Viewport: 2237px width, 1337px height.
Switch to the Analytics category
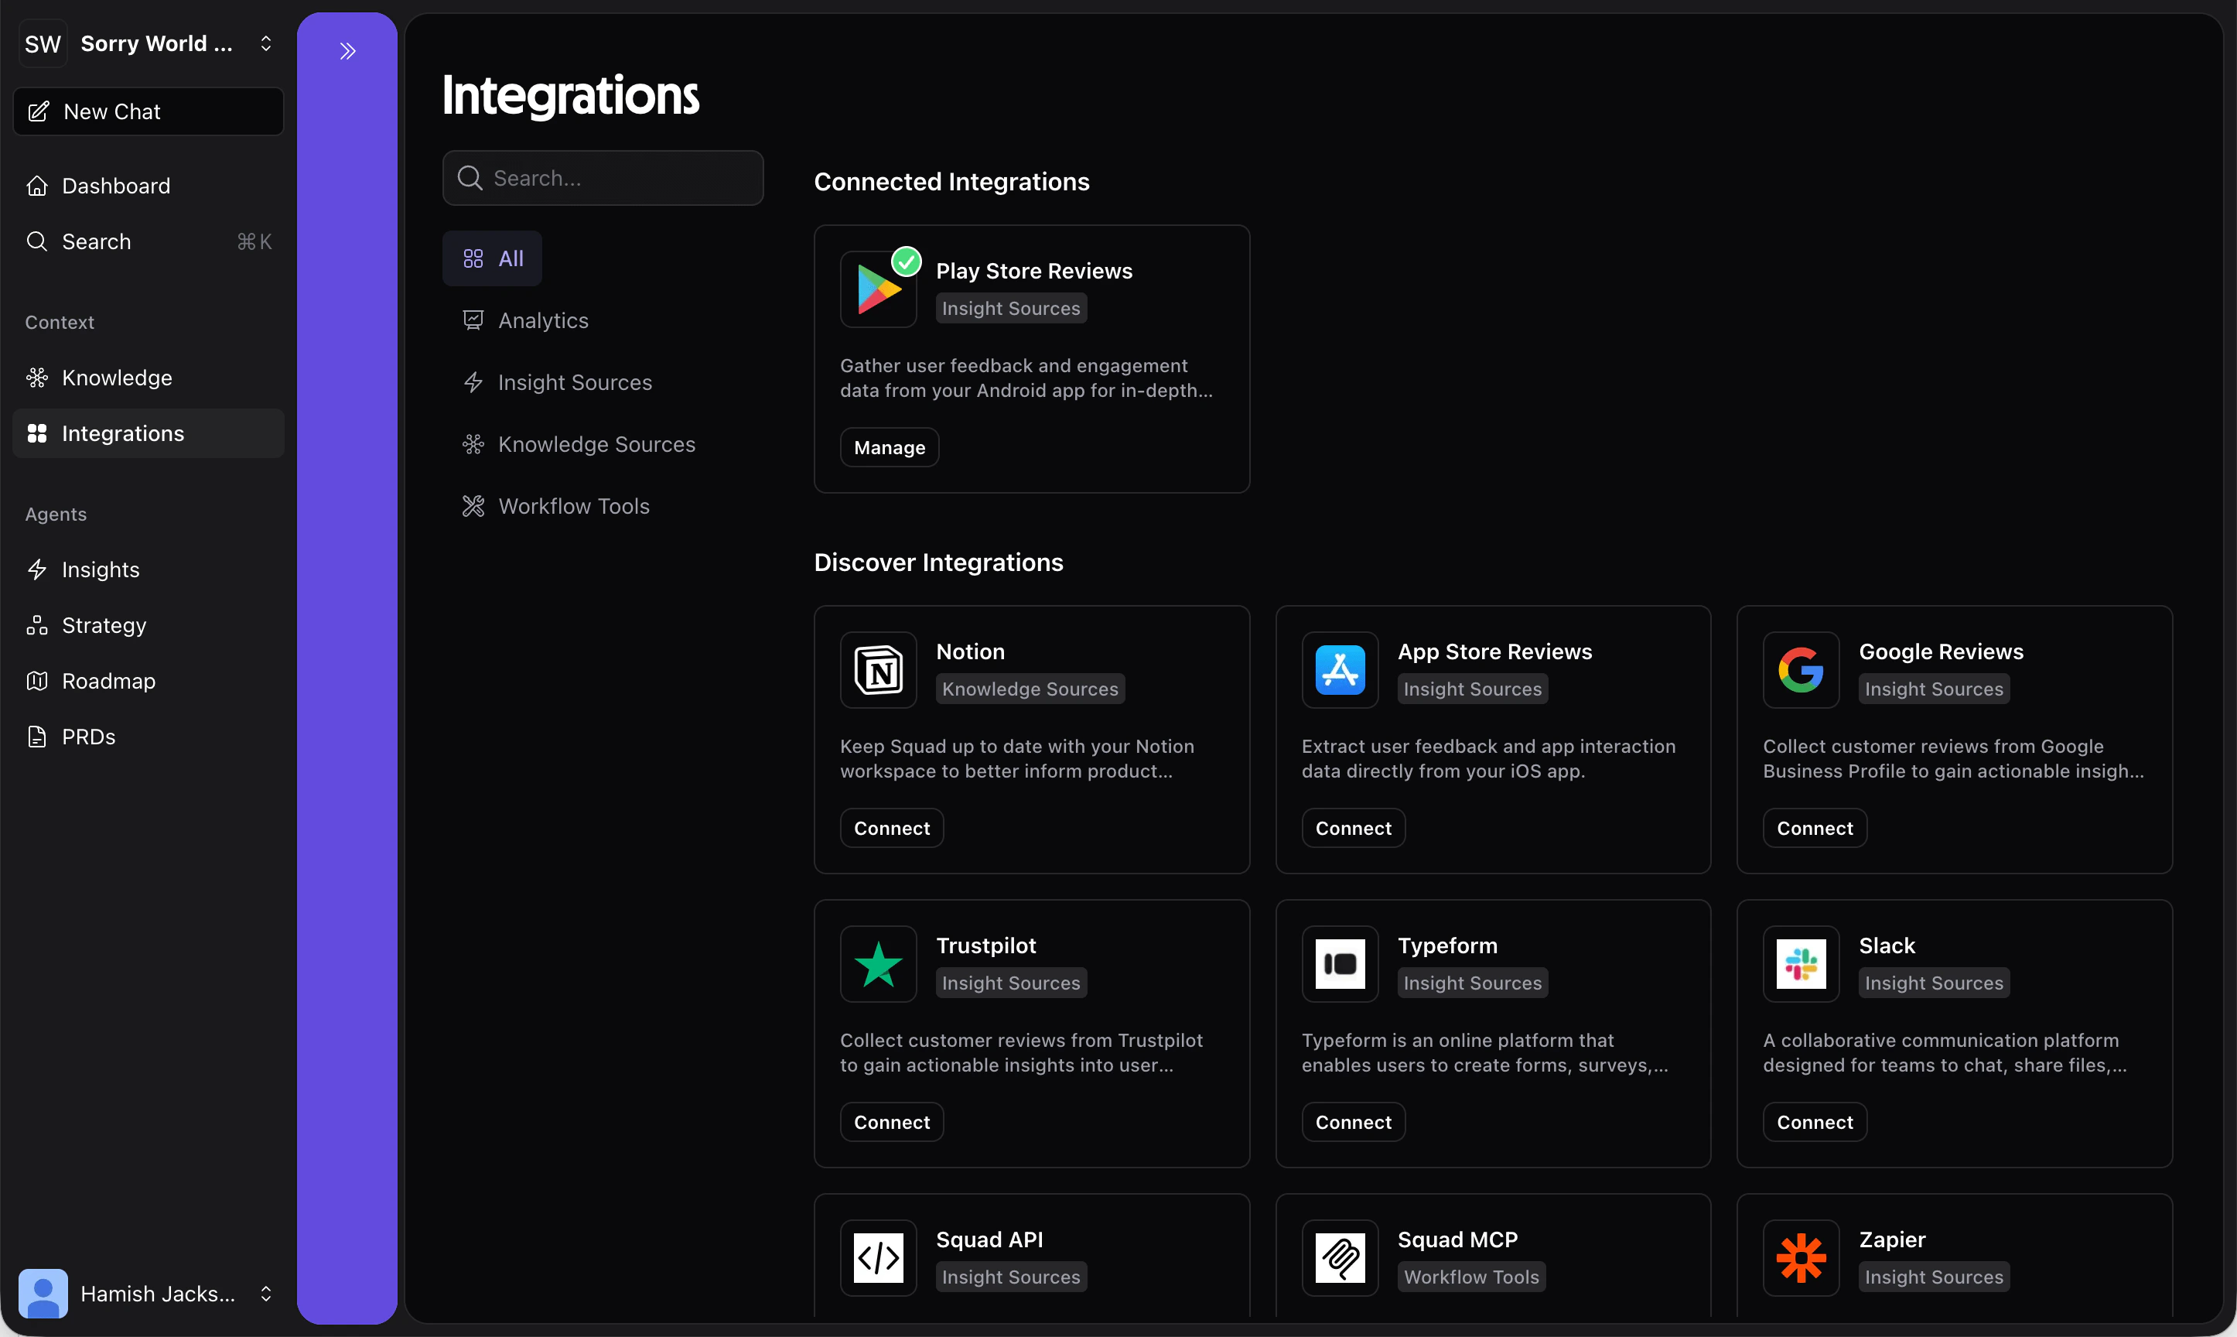543,320
